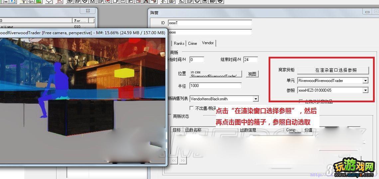Click the << button below conditions table
Viewport: 379px width, 179px height.
click(174, 161)
